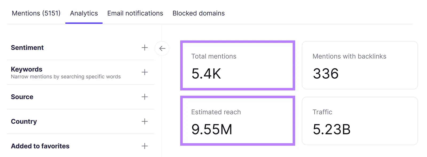Click the 5.4K Total mentions value
Viewport: 427px width, 157px height.
(206, 74)
